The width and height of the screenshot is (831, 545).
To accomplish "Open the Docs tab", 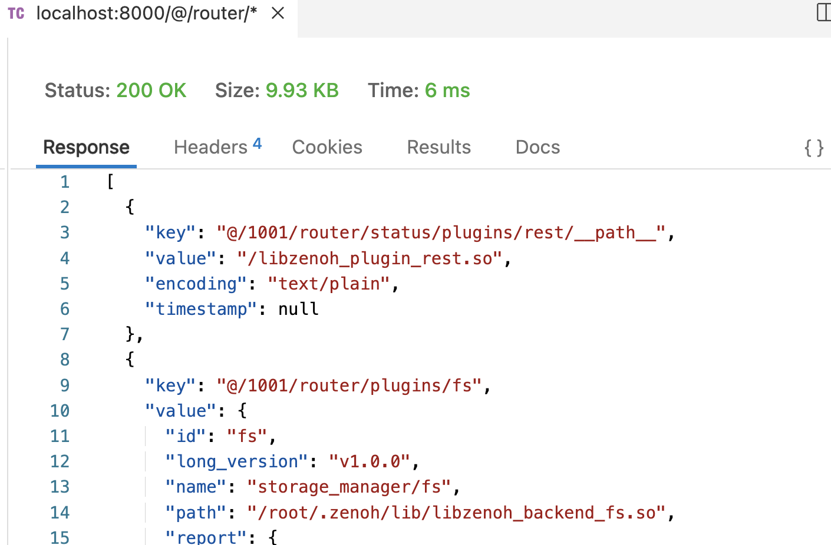I will [x=537, y=147].
